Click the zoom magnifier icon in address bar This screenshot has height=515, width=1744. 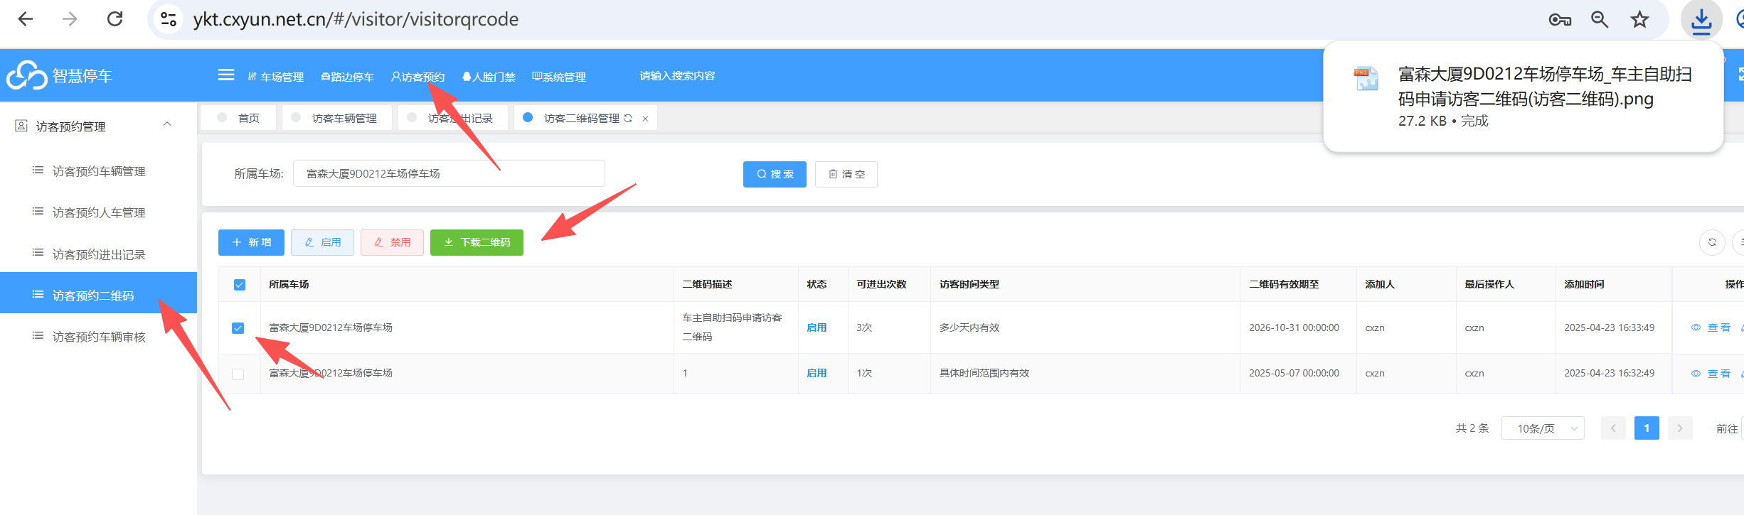[1600, 20]
